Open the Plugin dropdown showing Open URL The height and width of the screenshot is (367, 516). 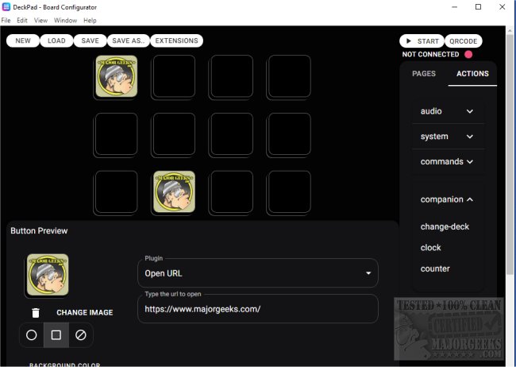point(258,273)
